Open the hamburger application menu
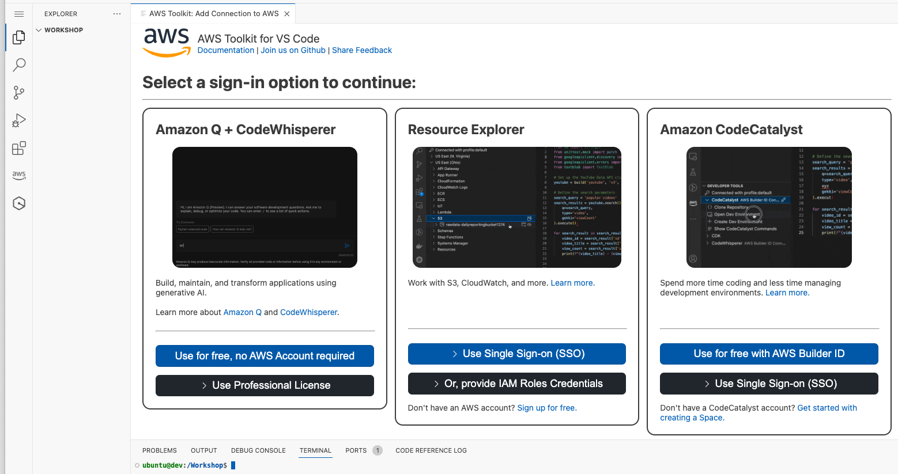Image resolution: width=898 pixels, height=474 pixels. pos(19,14)
